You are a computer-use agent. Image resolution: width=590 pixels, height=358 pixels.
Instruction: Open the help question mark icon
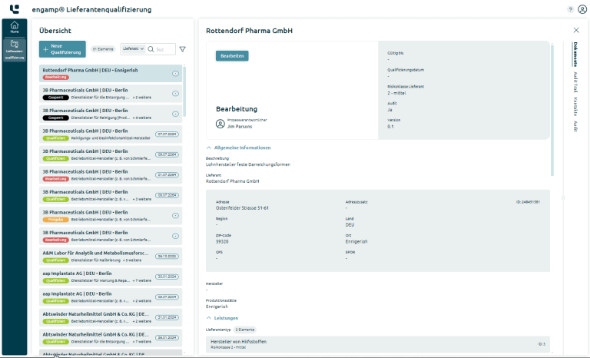pyautogui.click(x=571, y=9)
